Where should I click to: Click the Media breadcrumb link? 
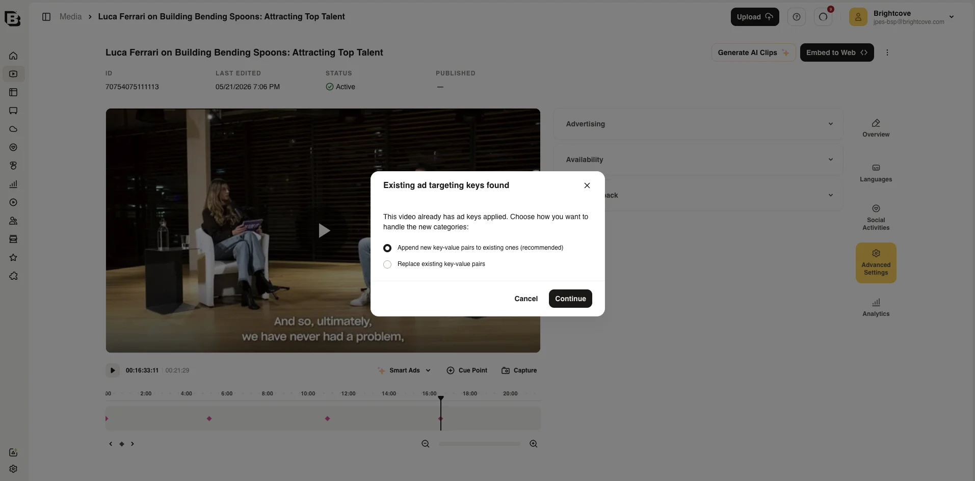pyautogui.click(x=70, y=17)
